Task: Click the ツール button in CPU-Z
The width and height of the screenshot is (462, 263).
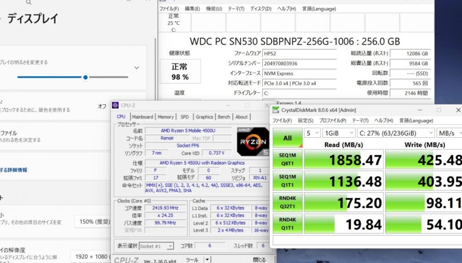Action: pyautogui.click(x=192, y=259)
